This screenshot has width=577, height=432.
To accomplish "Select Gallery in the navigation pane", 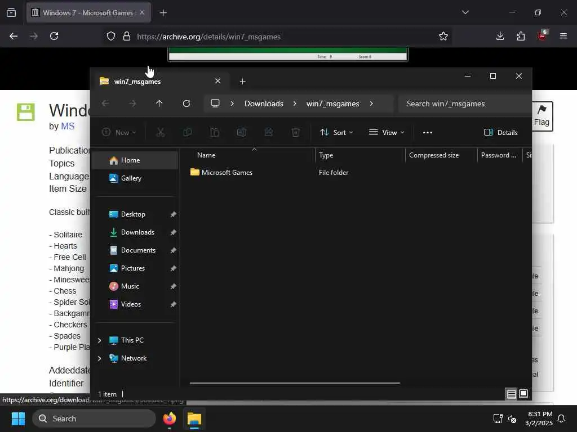I will click(135, 178).
